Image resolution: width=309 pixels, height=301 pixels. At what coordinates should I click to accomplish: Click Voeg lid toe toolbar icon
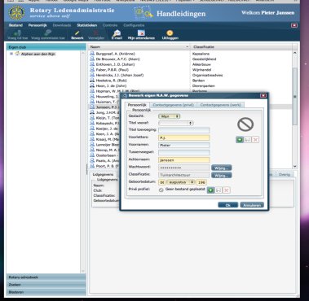pyautogui.click(x=17, y=35)
